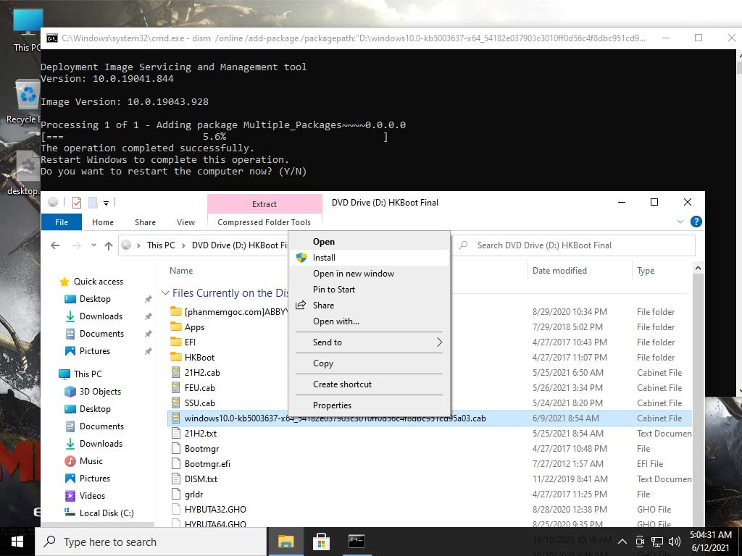Open pinned Desktop under Quick access
This screenshot has height=556, width=742.
click(95, 299)
